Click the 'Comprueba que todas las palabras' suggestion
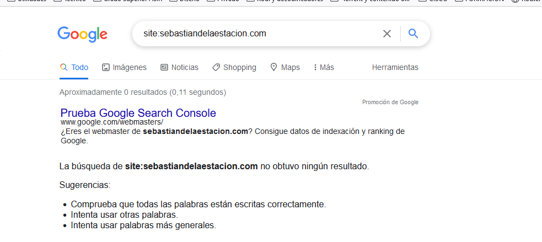Image resolution: width=542 pixels, height=242 pixels. pyautogui.click(x=198, y=205)
